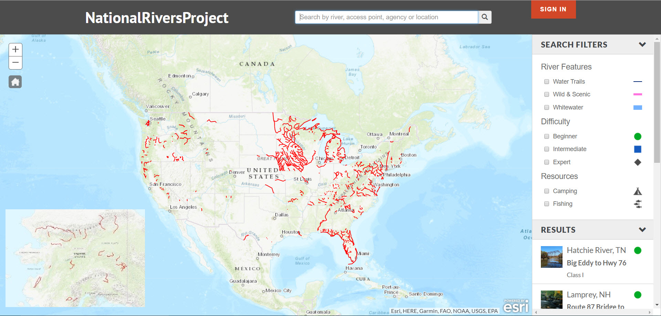
Task: Enable the Water Trails checkbox
Action: tap(546, 82)
